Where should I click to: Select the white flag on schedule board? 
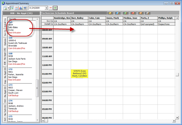tap(147, 13)
